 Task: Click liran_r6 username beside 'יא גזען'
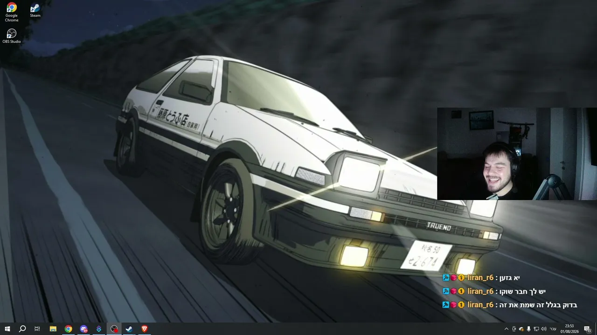point(480,278)
